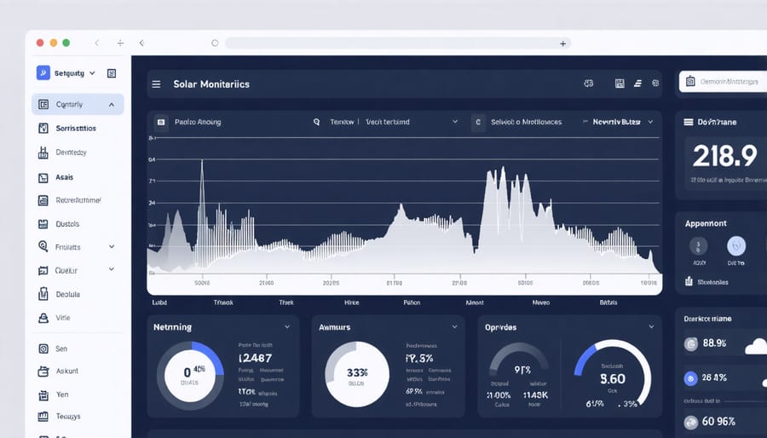767x438 pixels.
Task: Click the refresh icon before Selwlob o Mtotllowces
Action: click(x=478, y=122)
